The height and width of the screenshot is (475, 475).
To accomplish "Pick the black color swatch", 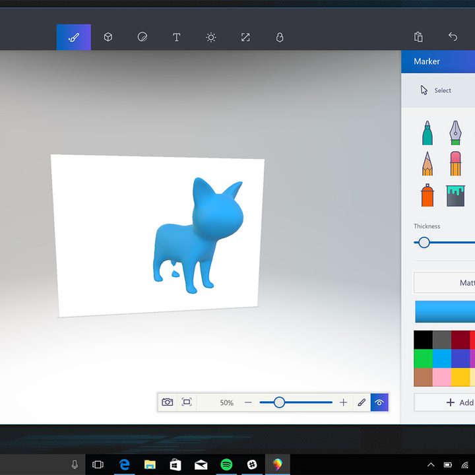I will point(423,340).
